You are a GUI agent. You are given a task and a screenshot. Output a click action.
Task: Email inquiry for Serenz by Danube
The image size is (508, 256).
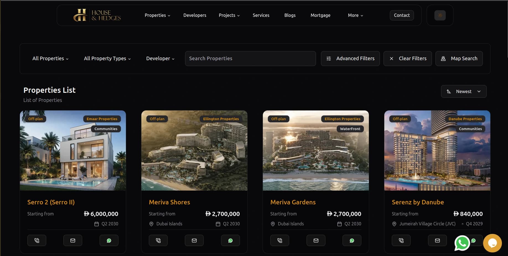click(437, 240)
